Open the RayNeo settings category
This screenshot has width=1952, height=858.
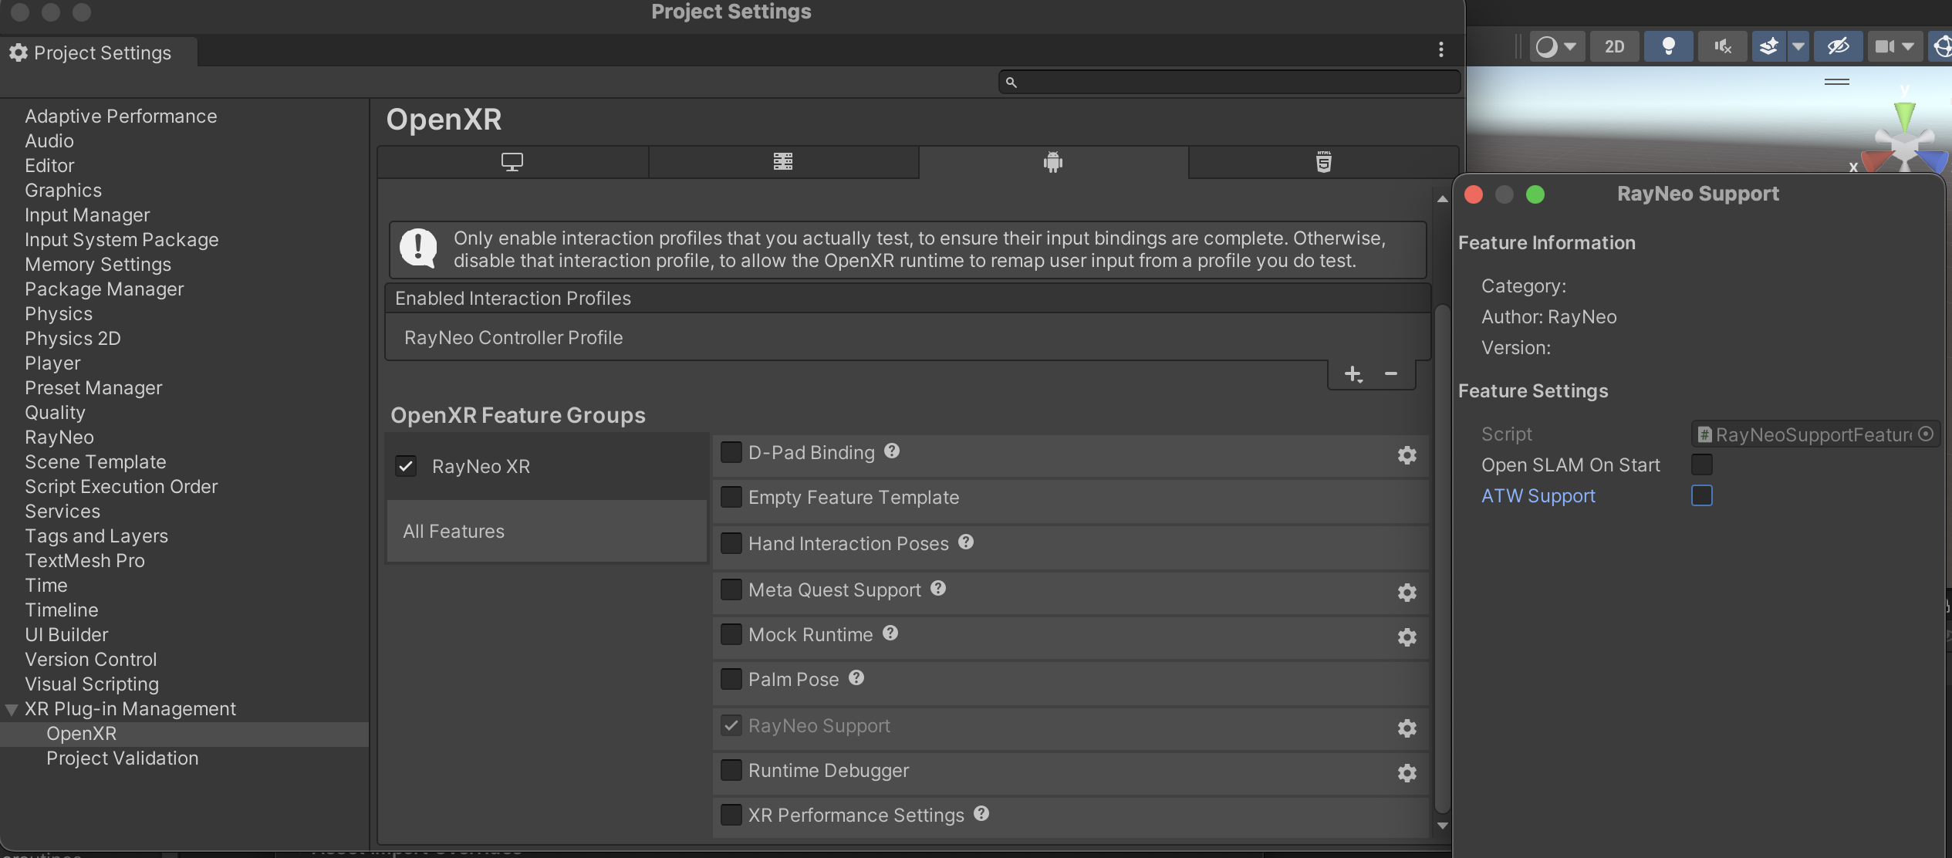tap(59, 437)
